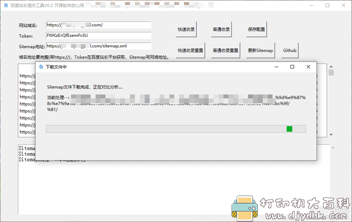This screenshot has width=352, height=222.
Task: Focus the Sitemap地址 input field
Action: [x=99, y=46]
